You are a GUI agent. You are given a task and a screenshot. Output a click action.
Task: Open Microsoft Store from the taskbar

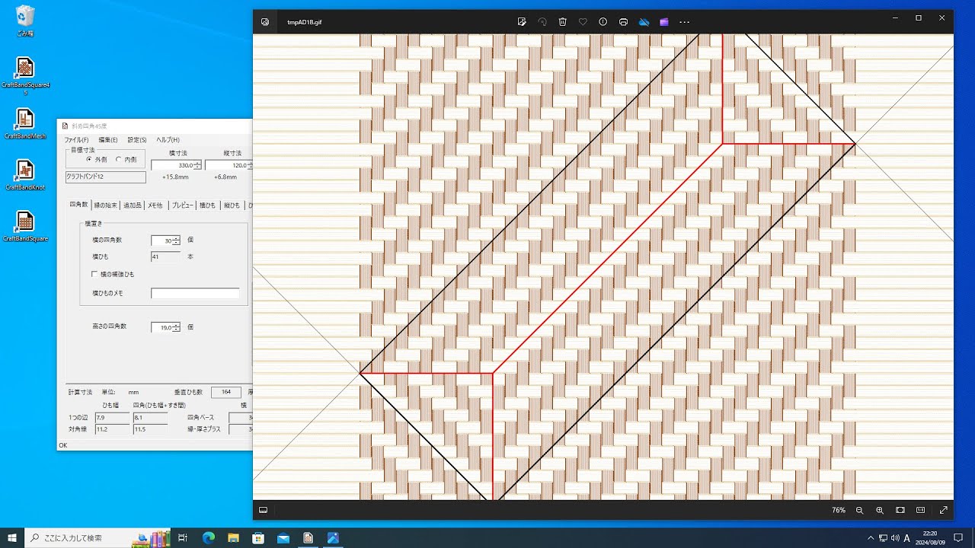(258, 538)
